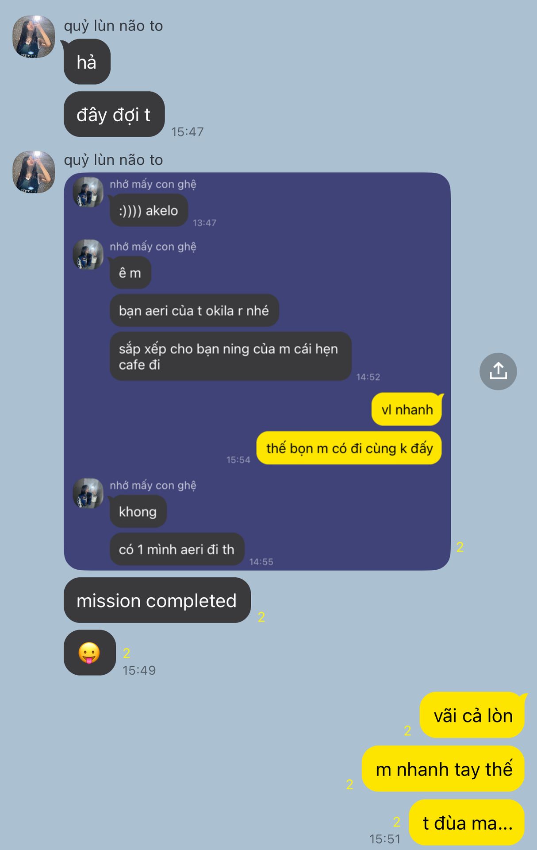
Task: Select the tongue-out emoji message
Action: click(x=90, y=653)
